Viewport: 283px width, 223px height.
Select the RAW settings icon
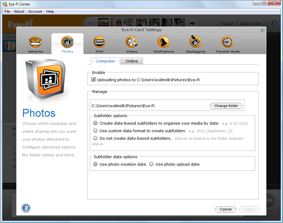coord(99,43)
